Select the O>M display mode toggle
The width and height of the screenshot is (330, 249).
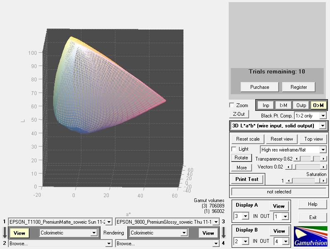pyautogui.click(x=319, y=105)
